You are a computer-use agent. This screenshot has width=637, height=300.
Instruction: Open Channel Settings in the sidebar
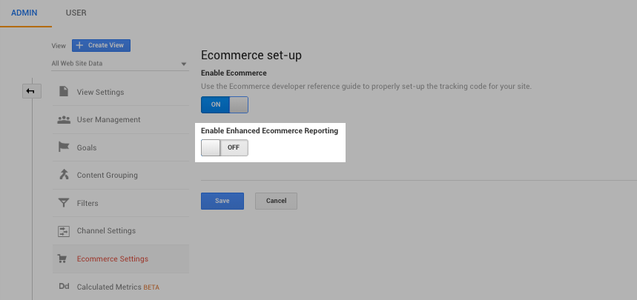tap(106, 231)
